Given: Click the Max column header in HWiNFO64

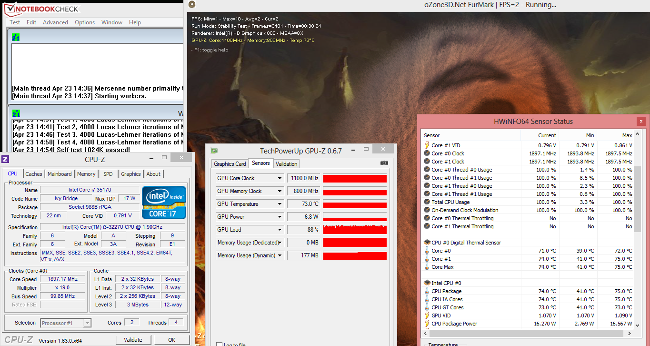Looking at the screenshot, I should [616, 135].
